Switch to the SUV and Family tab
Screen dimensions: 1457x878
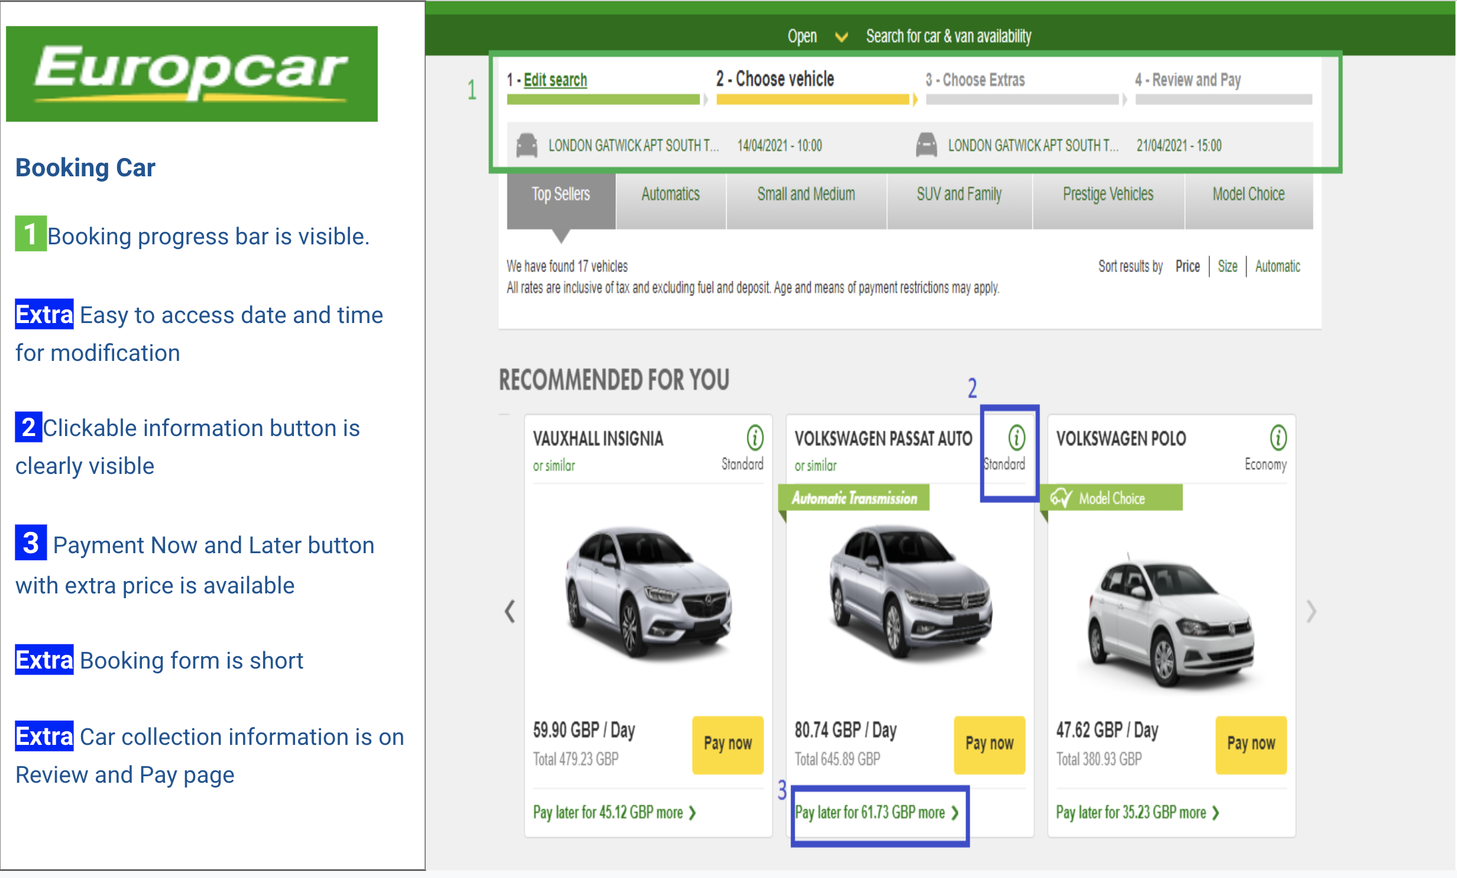point(959,201)
